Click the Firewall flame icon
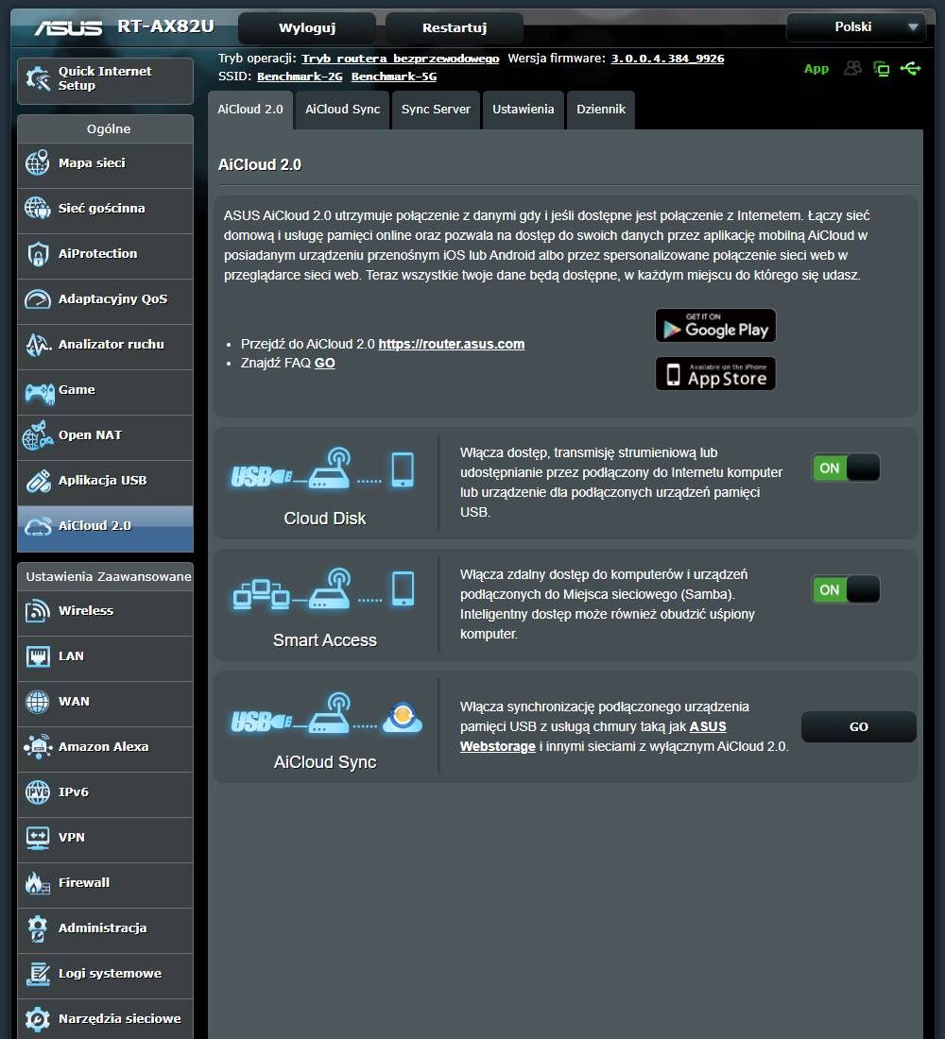The width and height of the screenshot is (945, 1039). (x=37, y=883)
